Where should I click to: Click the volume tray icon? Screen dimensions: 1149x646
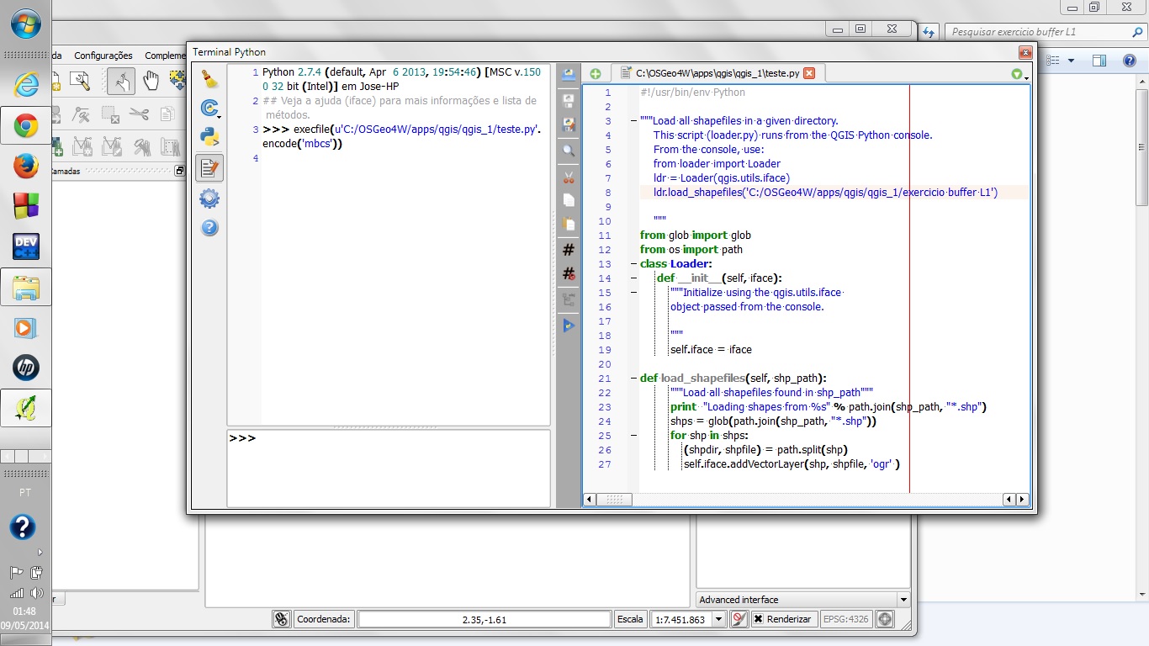coord(36,593)
